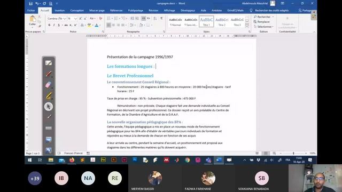Switch to the Conception tab
Screen dimensions: 342x192
(x=77, y=11)
